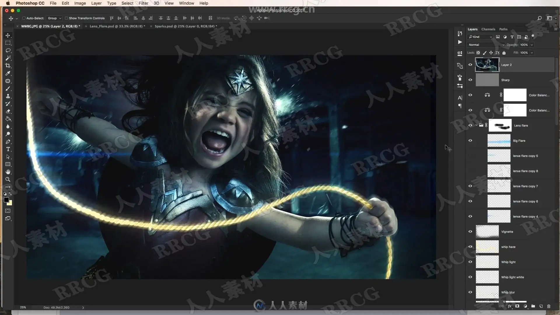Viewport: 560px width, 315px height.
Task: Collapse the Lens flare group
Action: pyautogui.click(x=477, y=125)
